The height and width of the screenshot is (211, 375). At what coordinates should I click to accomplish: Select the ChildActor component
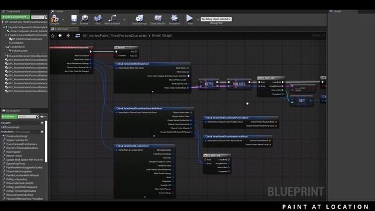tap(18, 43)
